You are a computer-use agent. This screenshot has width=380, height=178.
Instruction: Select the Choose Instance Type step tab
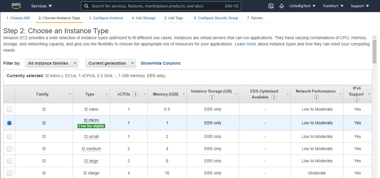[x=59, y=18]
